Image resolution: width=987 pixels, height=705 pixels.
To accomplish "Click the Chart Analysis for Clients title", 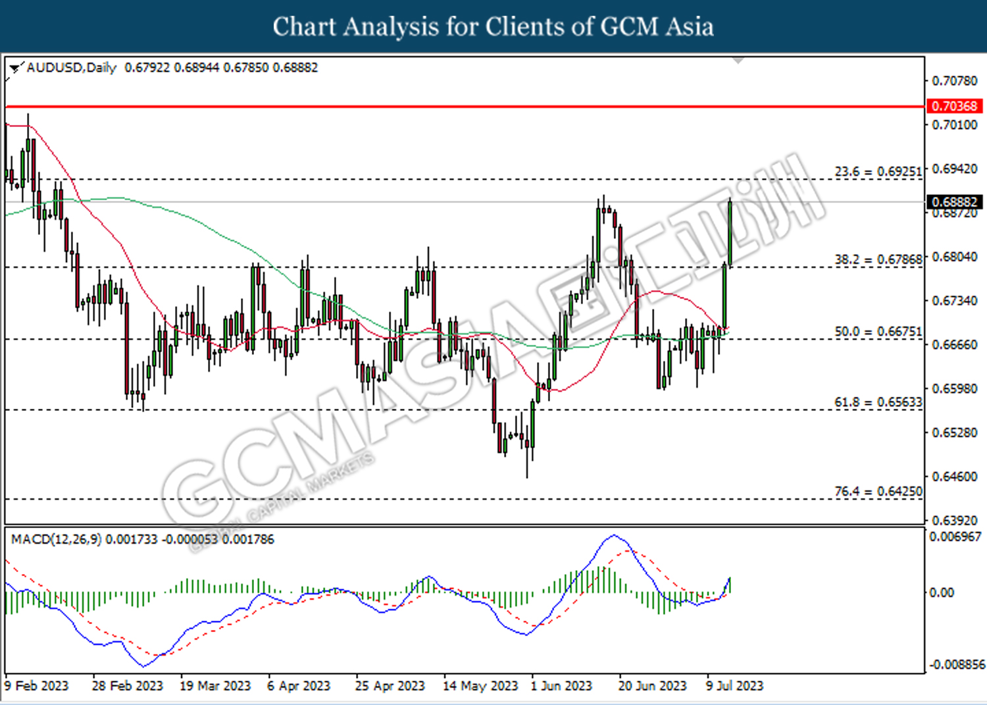I will 493,27.
